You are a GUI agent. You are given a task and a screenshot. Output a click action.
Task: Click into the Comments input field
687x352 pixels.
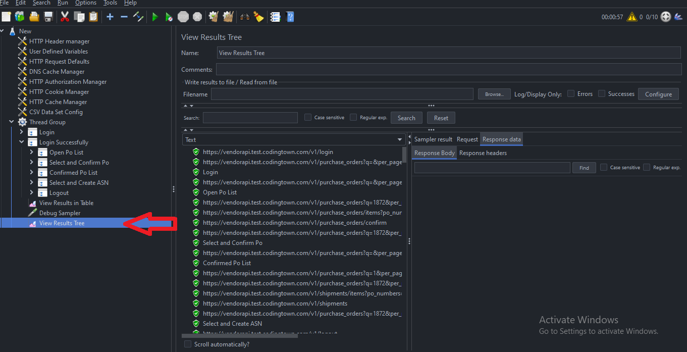(449, 69)
